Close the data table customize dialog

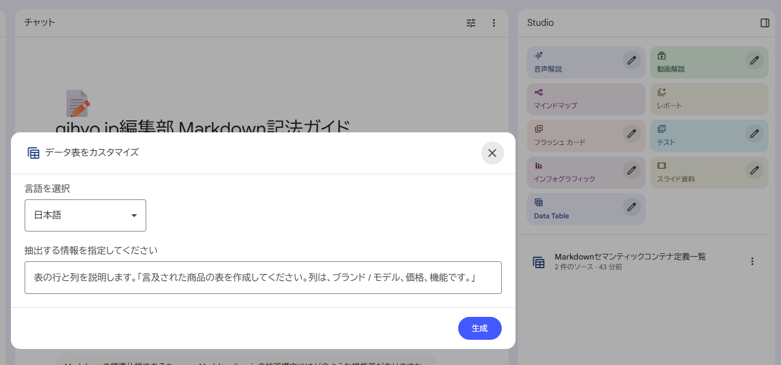click(x=492, y=153)
